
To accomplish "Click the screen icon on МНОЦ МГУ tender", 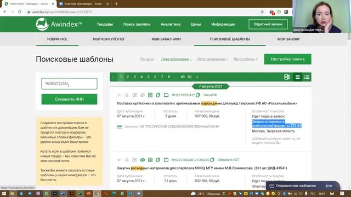I will 134,160.
